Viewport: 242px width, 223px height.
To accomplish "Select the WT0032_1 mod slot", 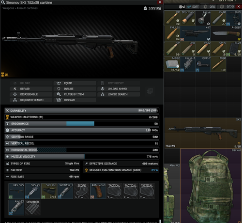I will (x=65, y=191).
